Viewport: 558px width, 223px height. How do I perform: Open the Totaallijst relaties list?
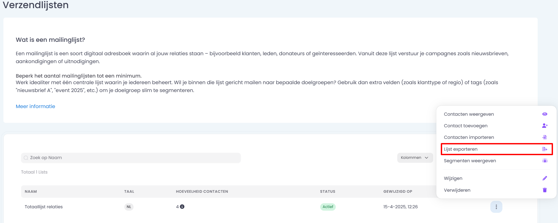pos(44,207)
